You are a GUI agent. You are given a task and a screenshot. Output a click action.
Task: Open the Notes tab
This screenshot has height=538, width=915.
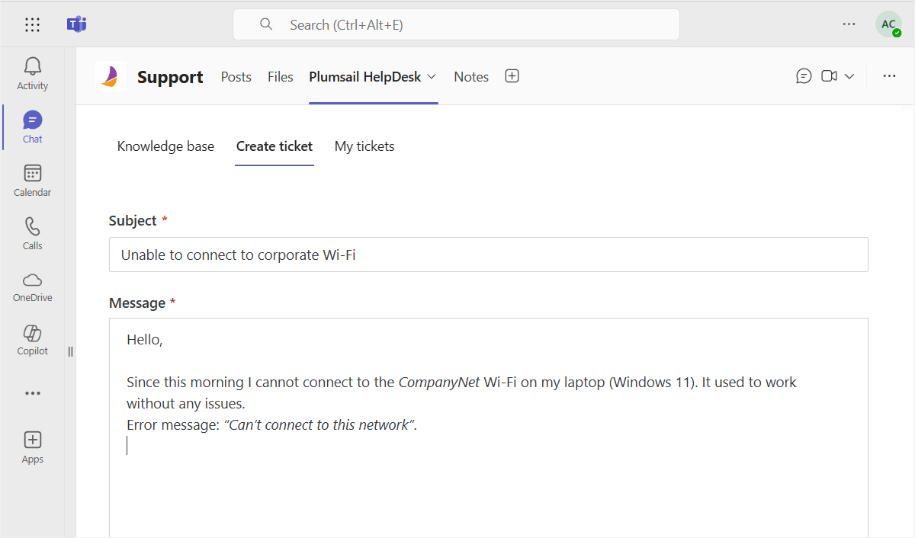pos(471,76)
